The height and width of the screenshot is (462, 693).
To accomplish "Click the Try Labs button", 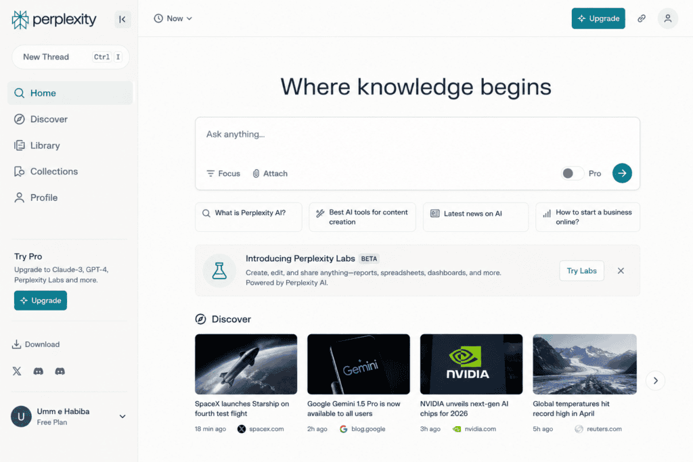I will (x=581, y=271).
